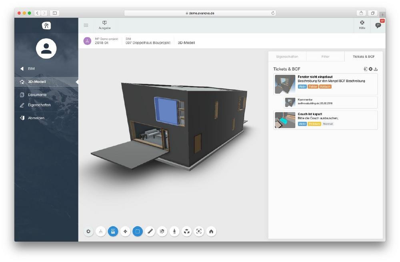This screenshot has height=262, width=400.
Task: Select the ruler measurement tool
Action: coord(150,231)
